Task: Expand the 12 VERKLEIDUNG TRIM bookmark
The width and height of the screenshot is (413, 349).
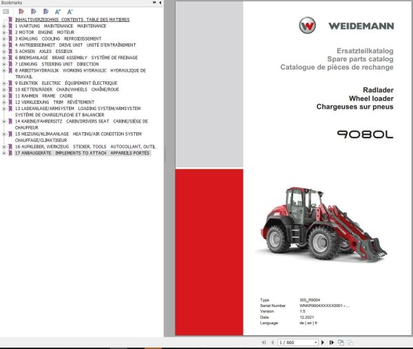Action: coord(4,102)
